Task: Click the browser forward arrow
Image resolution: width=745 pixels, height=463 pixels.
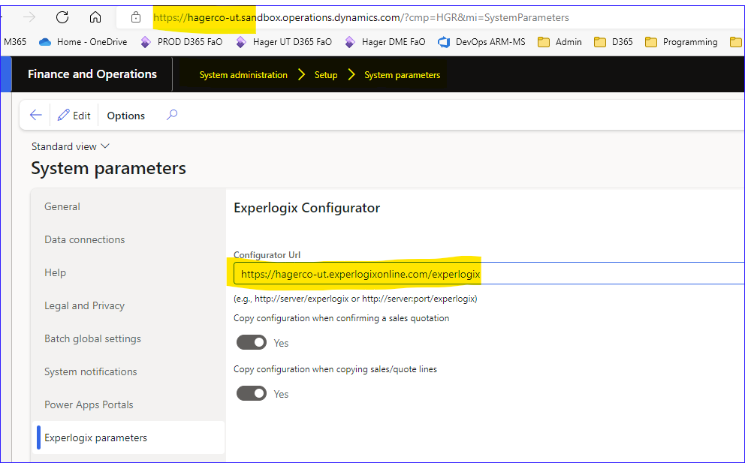Action: click(x=29, y=17)
